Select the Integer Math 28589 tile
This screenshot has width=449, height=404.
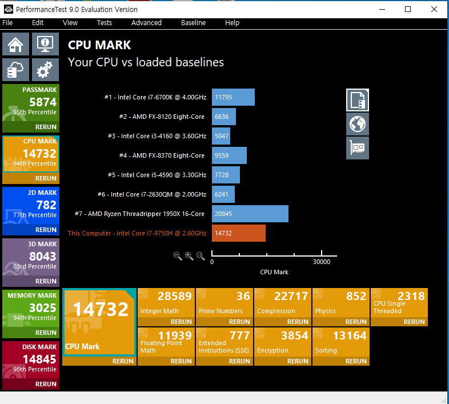pyautogui.click(x=166, y=303)
